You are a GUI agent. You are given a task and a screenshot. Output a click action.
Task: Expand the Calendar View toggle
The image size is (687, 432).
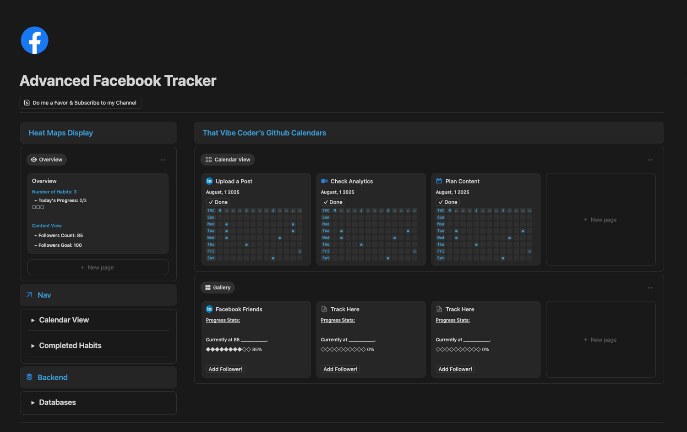click(33, 320)
